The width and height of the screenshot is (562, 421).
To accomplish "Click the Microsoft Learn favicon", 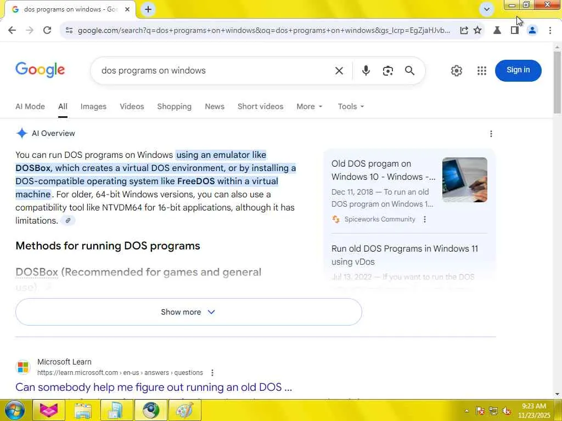I will pos(23,367).
